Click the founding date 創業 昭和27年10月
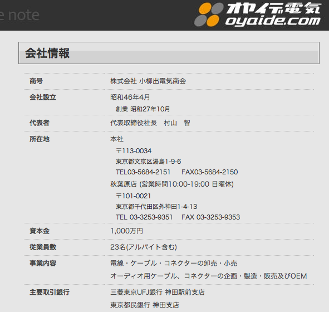This screenshot has height=312, width=329. tap(143, 109)
